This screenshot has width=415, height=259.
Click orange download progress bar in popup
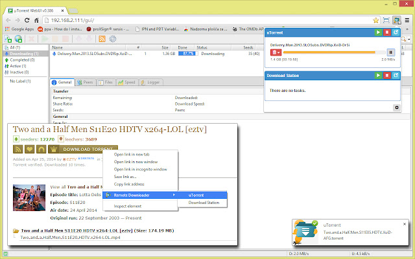click(334, 52)
